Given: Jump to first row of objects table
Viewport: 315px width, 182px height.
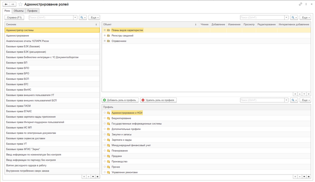Looking at the screenshot, I should [x=295, y=94].
